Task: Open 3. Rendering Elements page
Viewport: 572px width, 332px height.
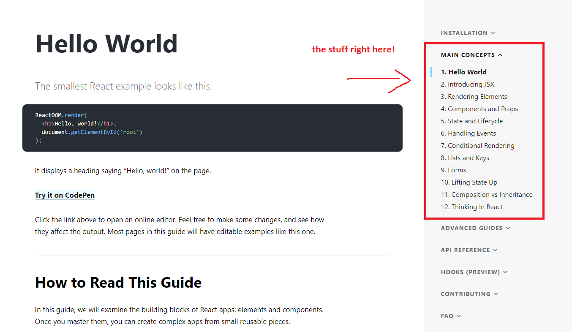Action: 474,96
